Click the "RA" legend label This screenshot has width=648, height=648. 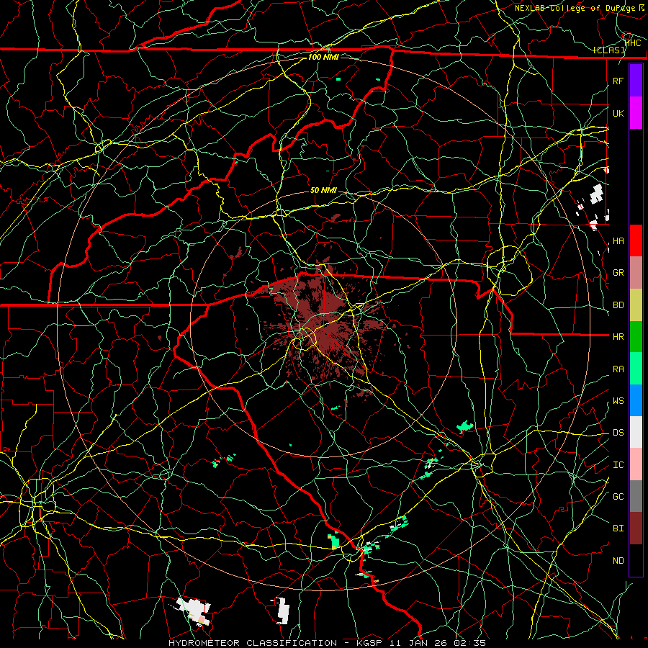618,369
